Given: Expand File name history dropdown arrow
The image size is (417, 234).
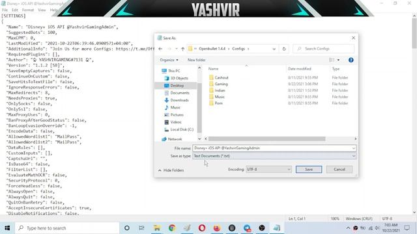Looking at the screenshot, I should [x=353, y=148].
